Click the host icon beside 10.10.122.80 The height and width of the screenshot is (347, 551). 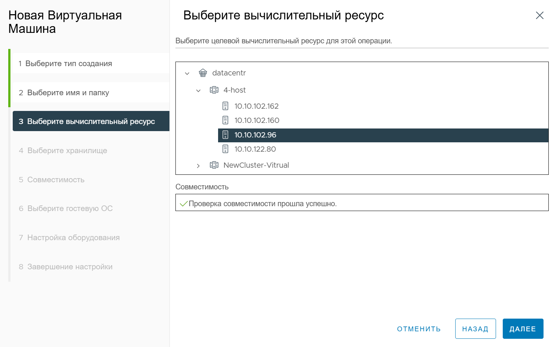[225, 149]
